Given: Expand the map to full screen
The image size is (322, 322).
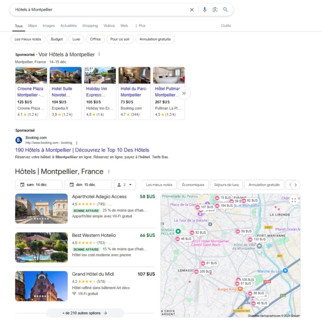Looking at the screenshot, I should tap(294, 200).
